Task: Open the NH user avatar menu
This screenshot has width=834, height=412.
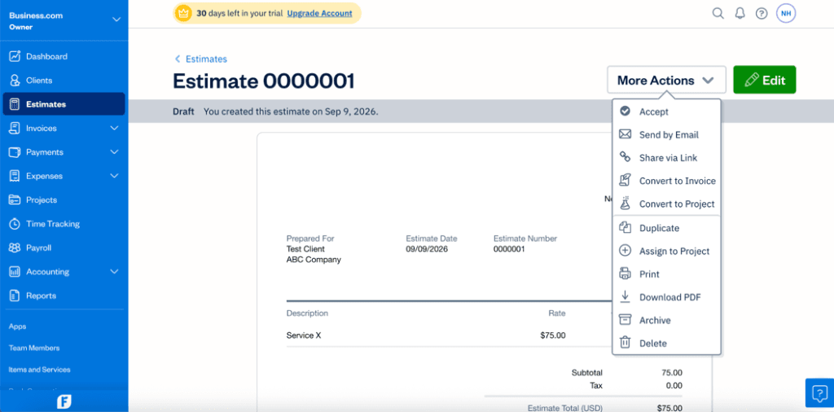Action: point(786,13)
